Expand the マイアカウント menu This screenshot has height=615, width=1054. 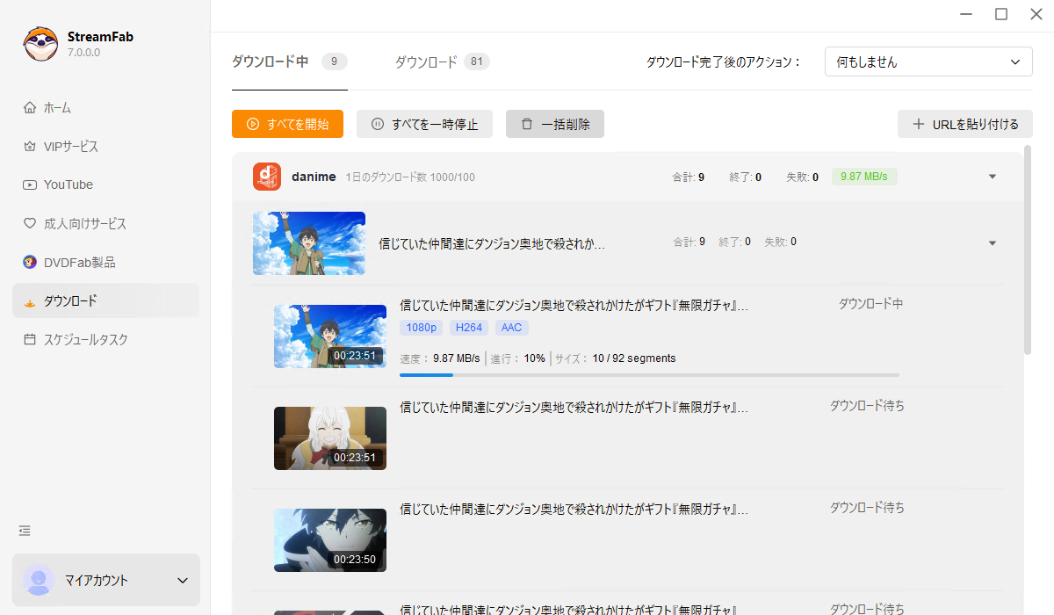tap(105, 580)
